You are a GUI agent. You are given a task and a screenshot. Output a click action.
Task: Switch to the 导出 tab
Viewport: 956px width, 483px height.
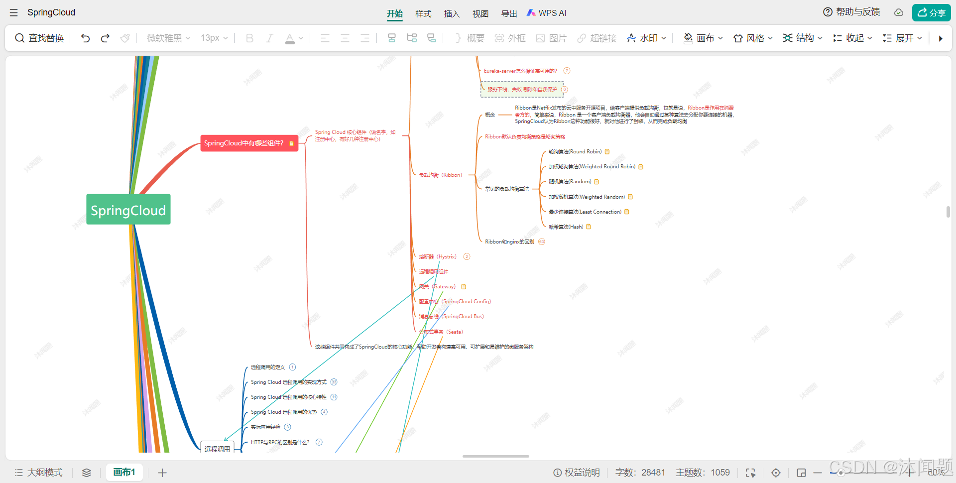pos(509,13)
